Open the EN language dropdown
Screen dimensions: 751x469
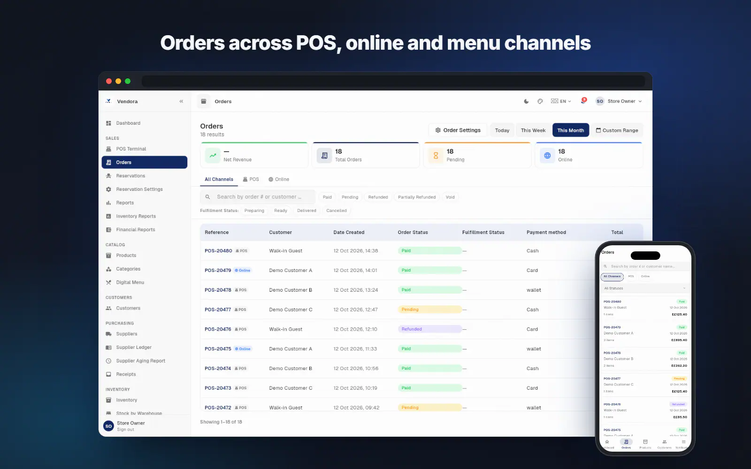[561, 101]
